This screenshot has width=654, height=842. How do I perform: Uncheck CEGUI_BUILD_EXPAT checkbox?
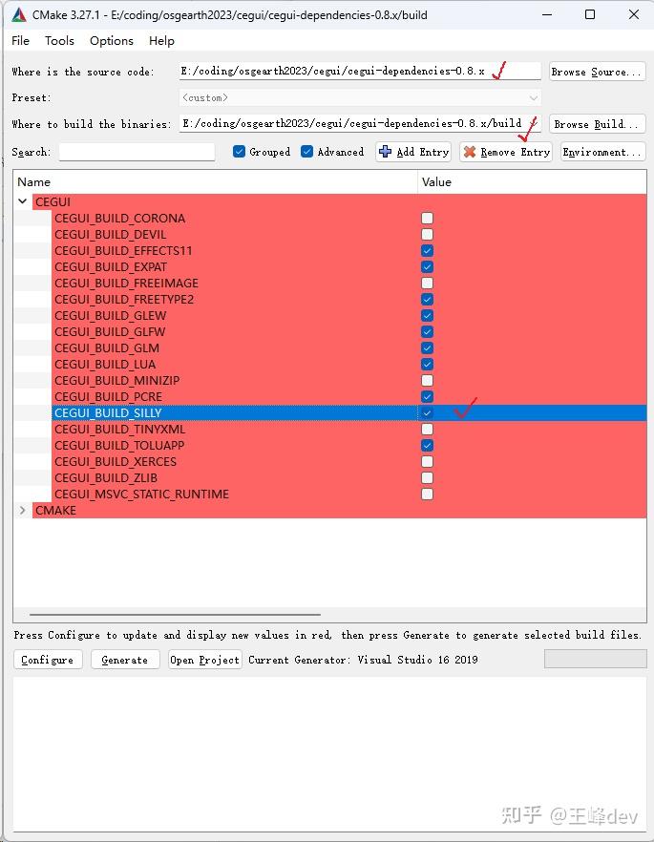[427, 267]
